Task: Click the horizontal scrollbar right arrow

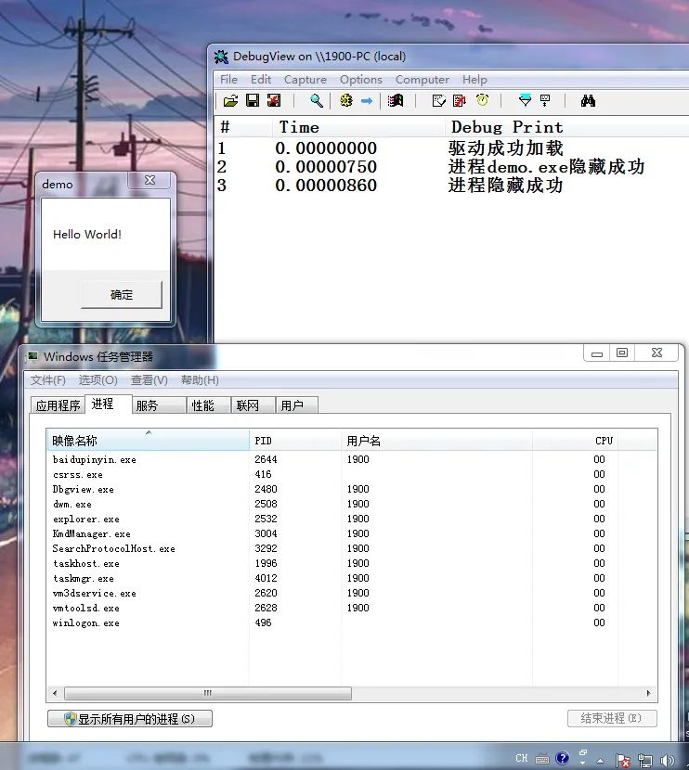Action: tap(649, 693)
